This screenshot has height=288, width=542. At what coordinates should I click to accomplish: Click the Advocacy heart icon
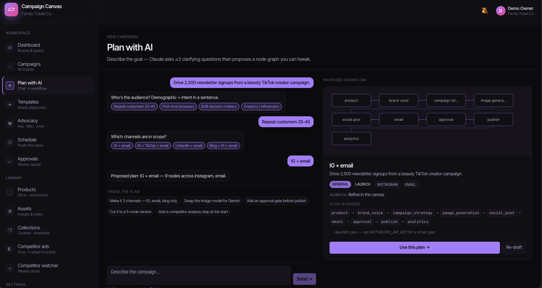[x=10, y=124]
